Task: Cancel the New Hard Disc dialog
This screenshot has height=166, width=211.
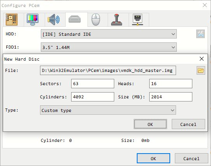Action: point(188,124)
